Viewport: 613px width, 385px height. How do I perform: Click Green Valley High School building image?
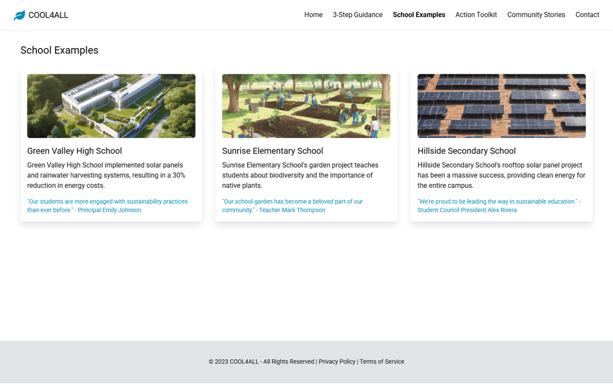111,106
